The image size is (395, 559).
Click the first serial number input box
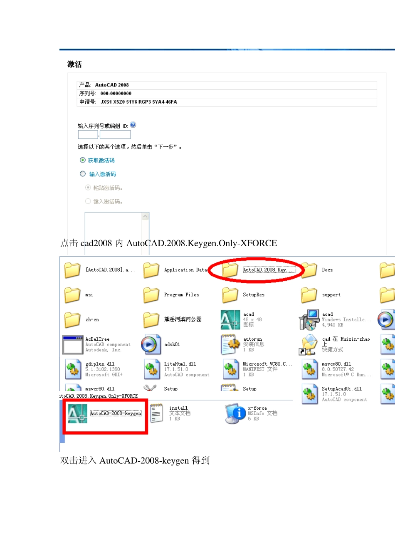point(88,134)
